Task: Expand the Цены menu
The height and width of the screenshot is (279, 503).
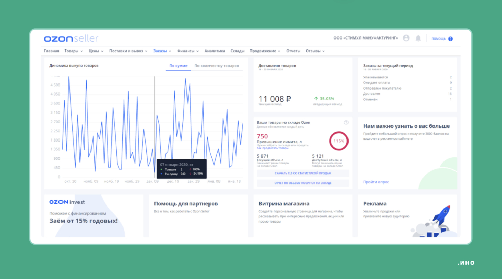Action: [x=96, y=51]
